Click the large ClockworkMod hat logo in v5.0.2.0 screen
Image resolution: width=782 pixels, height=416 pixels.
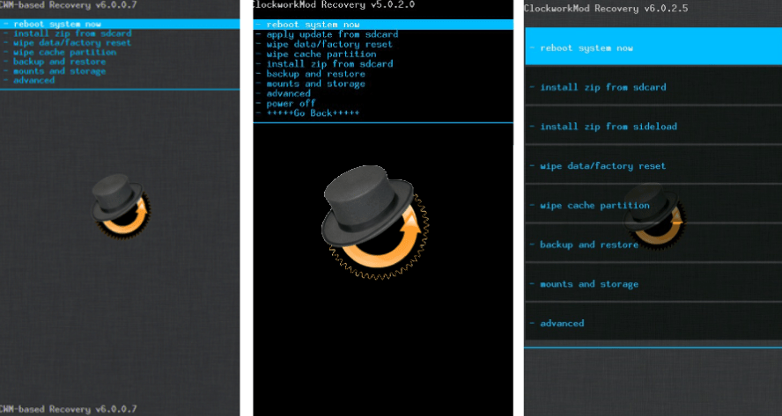(374, 223)
